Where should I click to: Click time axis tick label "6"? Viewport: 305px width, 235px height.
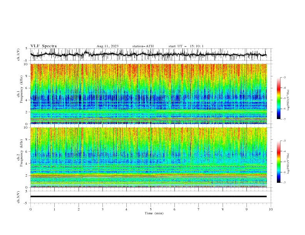click(x=174, y=209)
